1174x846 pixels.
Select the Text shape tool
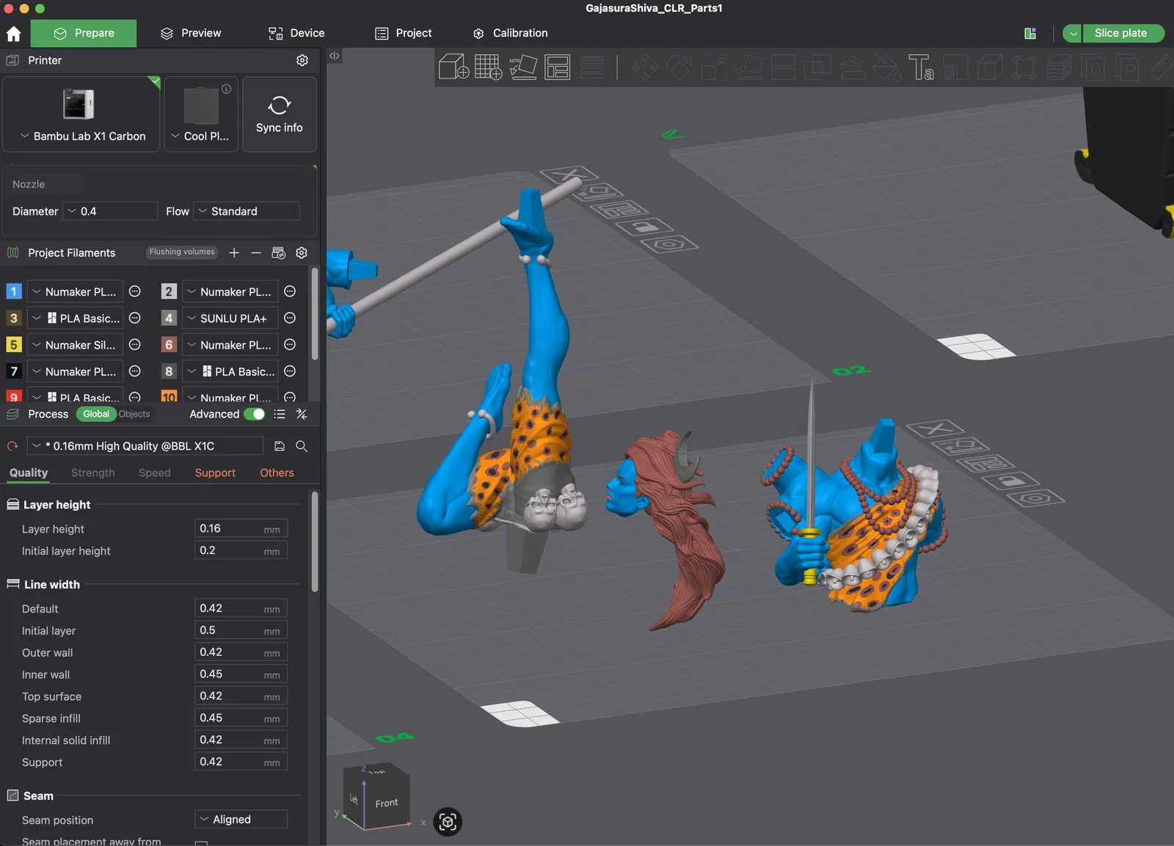[x=921, y=68]
